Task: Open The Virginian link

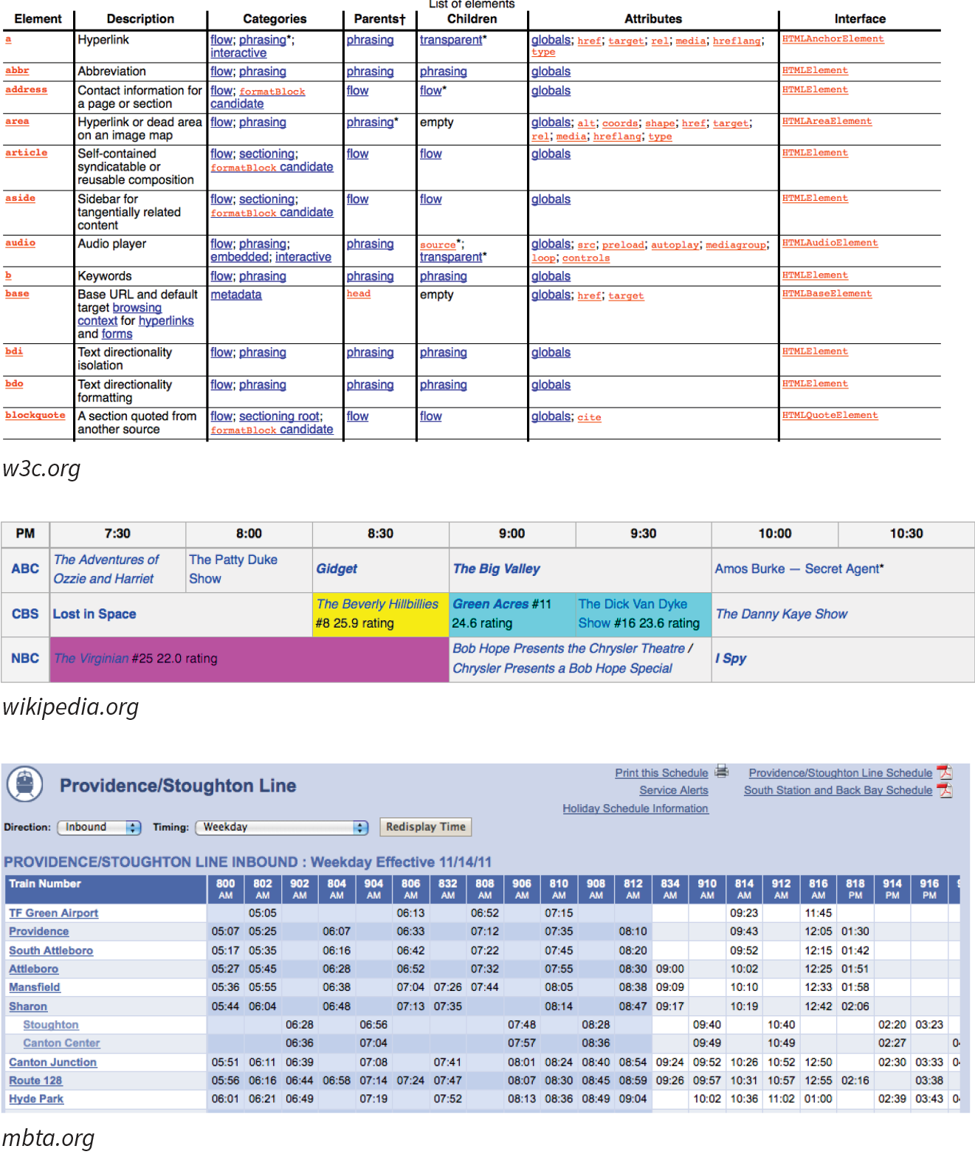Action: [92, 659]
